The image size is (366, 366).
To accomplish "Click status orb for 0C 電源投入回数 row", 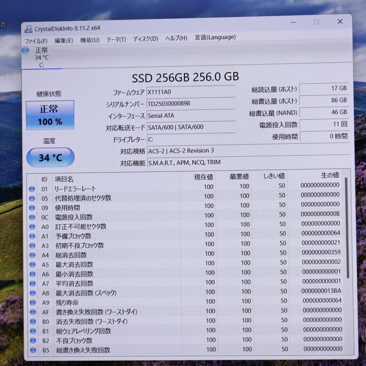I will pos(32,217).
